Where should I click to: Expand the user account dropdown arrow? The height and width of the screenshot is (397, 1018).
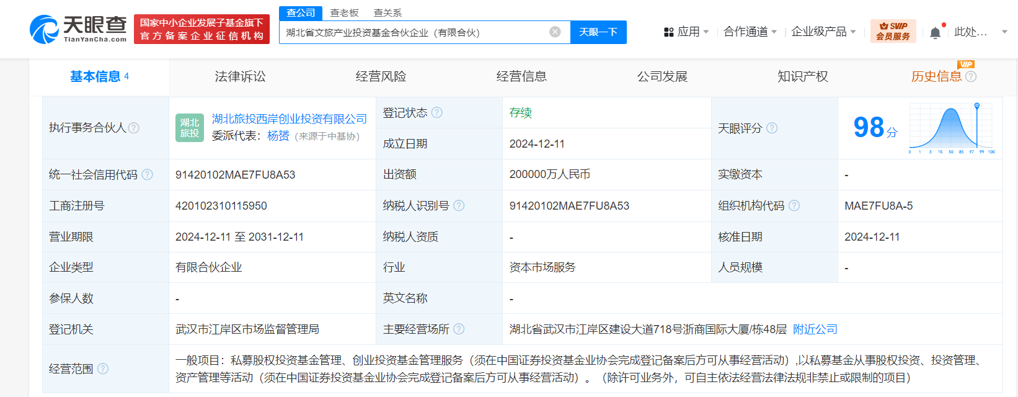click(x=1005, y=32)
